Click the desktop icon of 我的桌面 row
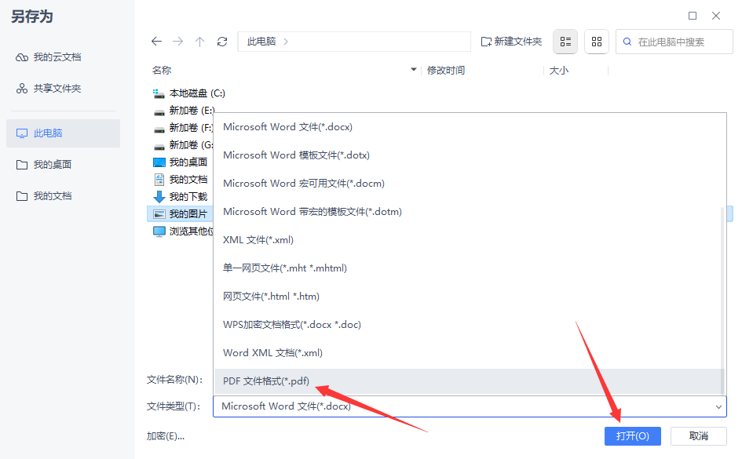 pyautogui.click(x=159, y=162)
